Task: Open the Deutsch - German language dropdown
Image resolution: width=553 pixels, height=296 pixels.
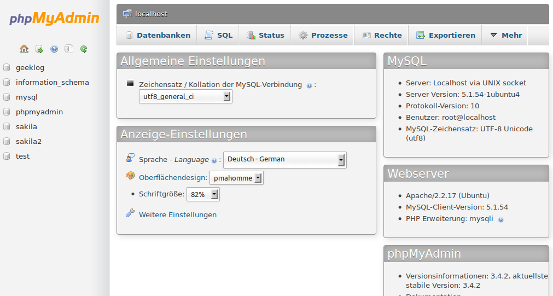Action: [284, 160]
